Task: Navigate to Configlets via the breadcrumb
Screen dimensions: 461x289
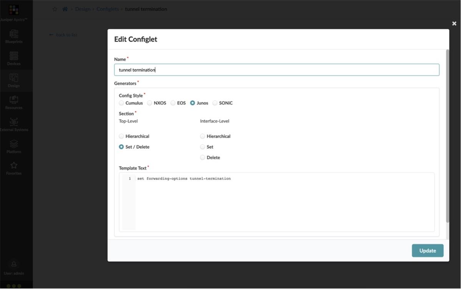Action: pyautogui.click(x=108, y=9)
